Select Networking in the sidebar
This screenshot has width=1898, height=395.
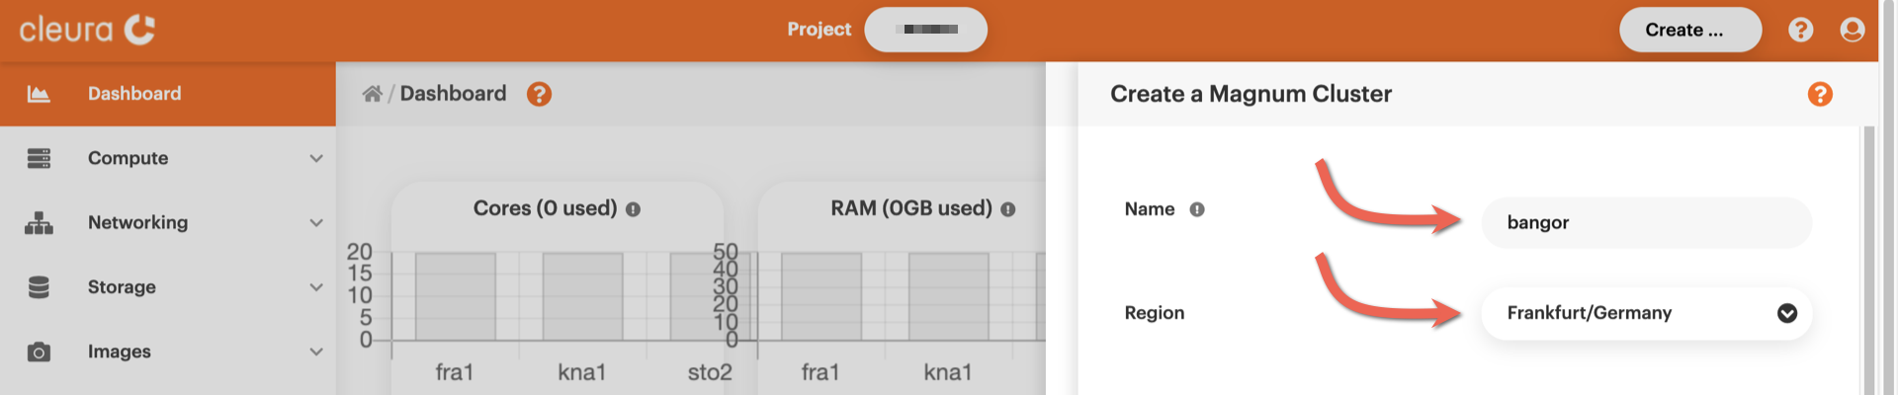point(168,223)
